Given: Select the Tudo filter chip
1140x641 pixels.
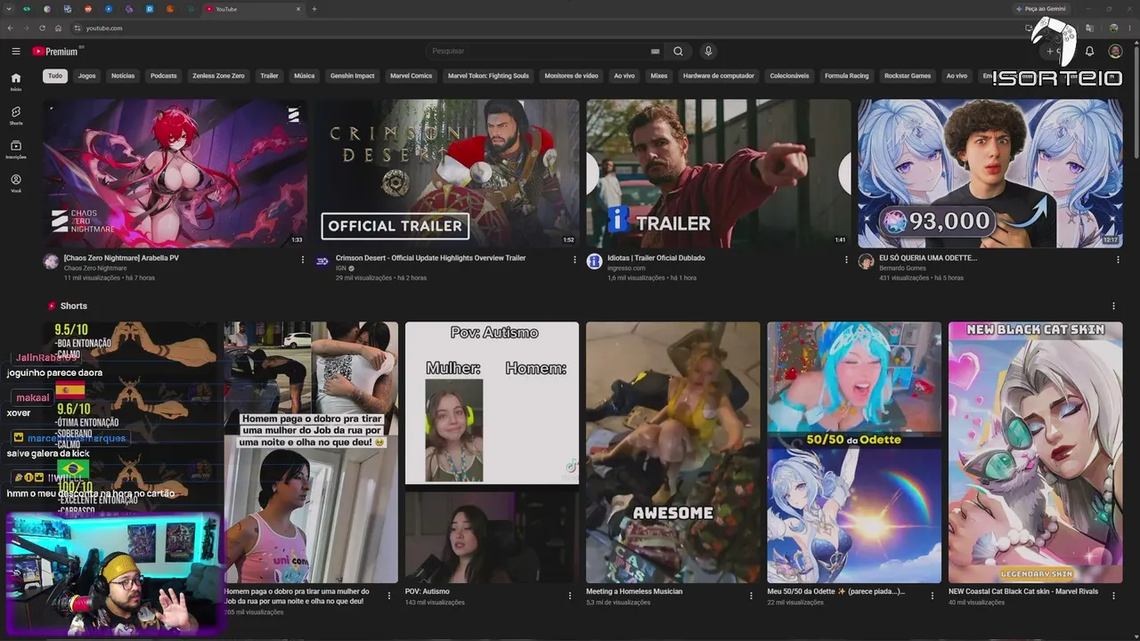Looking at the screenshot, I should [x=55, y=76].
